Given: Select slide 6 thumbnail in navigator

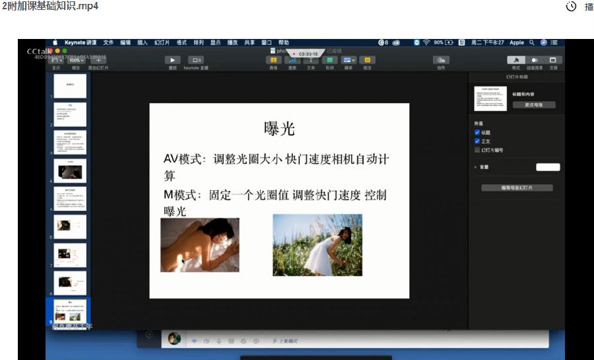Looking at the screenshot, I should point(70,227).
